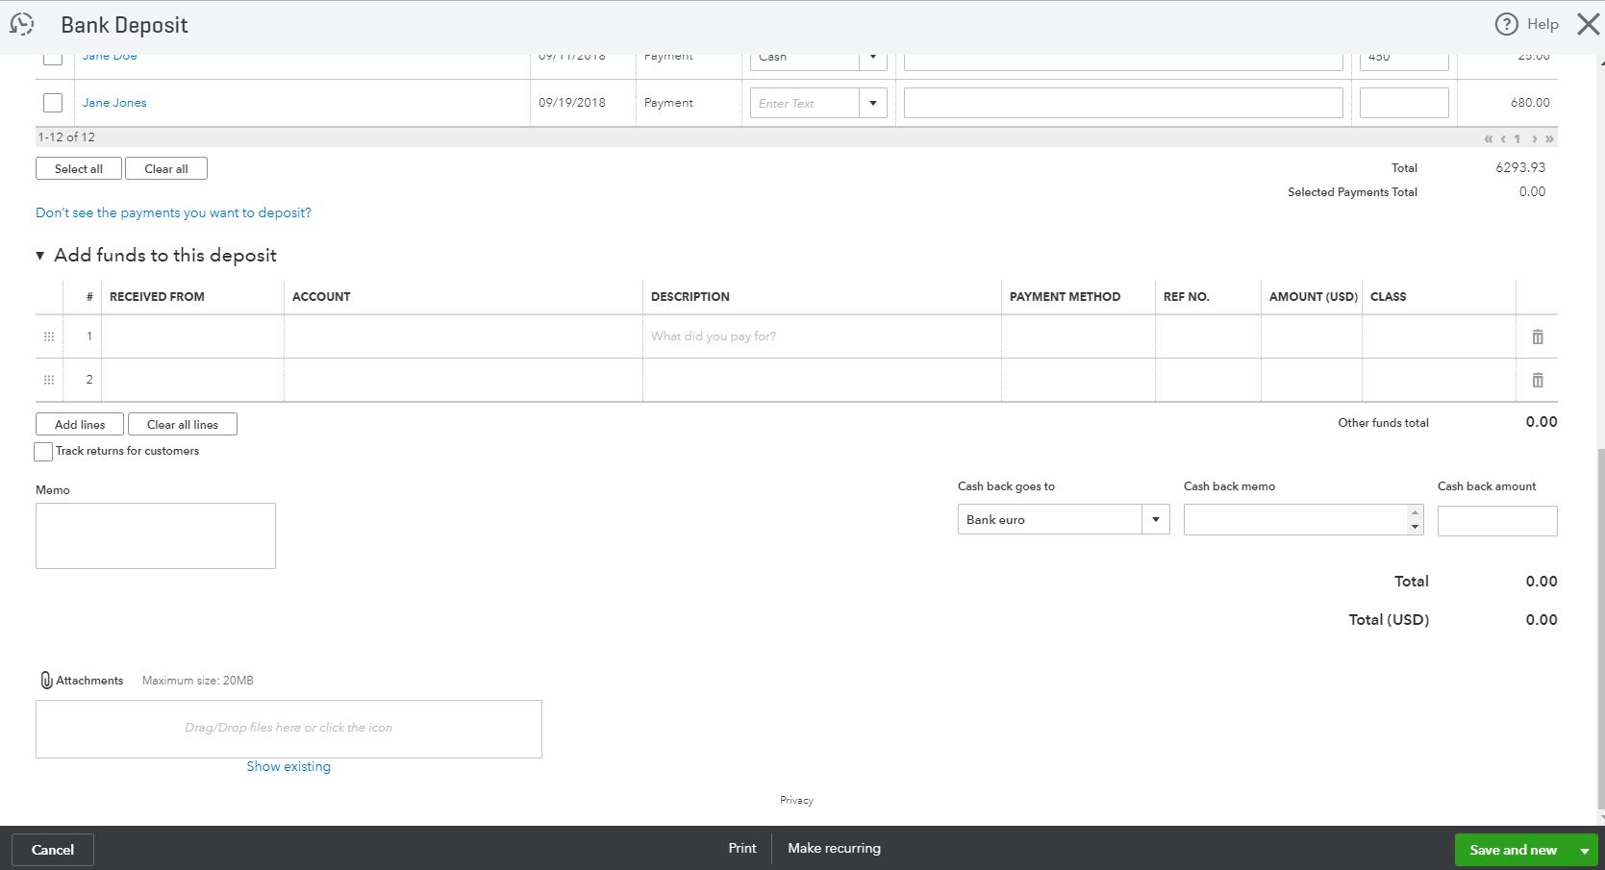Screen dimensions: 1605x870
Task: Click inside the Memo text box
Action: tap(155, 534)
